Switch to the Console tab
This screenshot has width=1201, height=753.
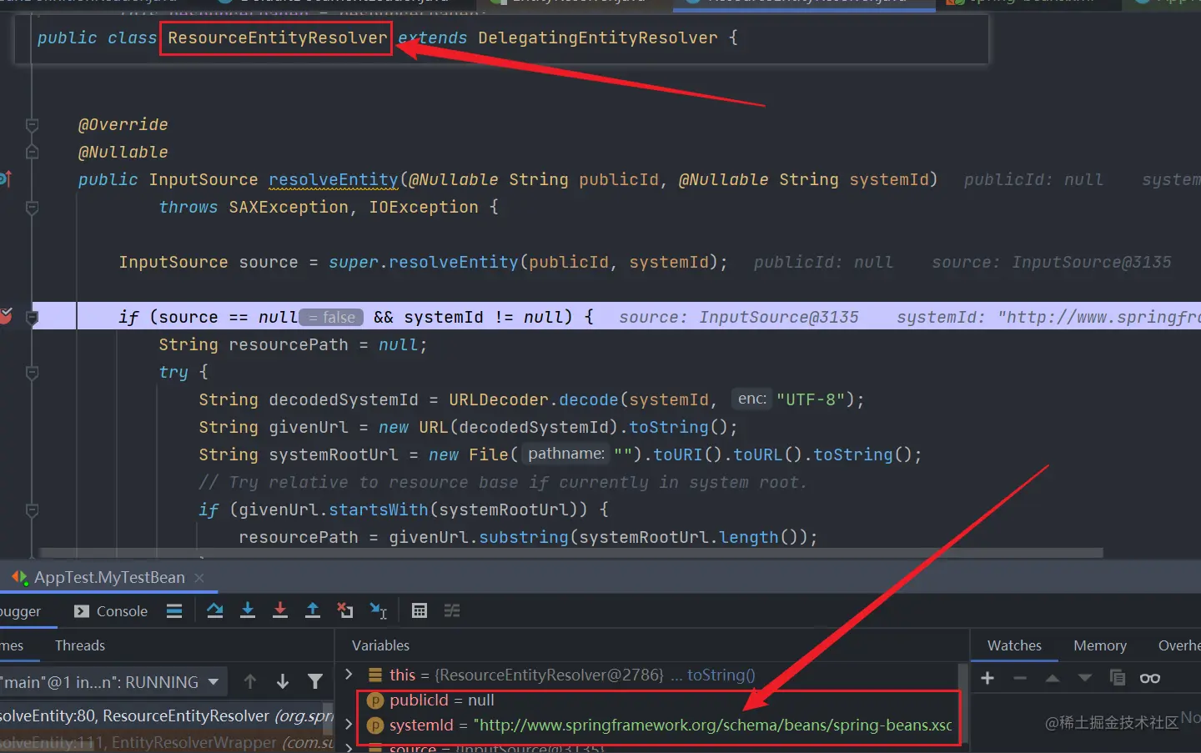point(111,611)
